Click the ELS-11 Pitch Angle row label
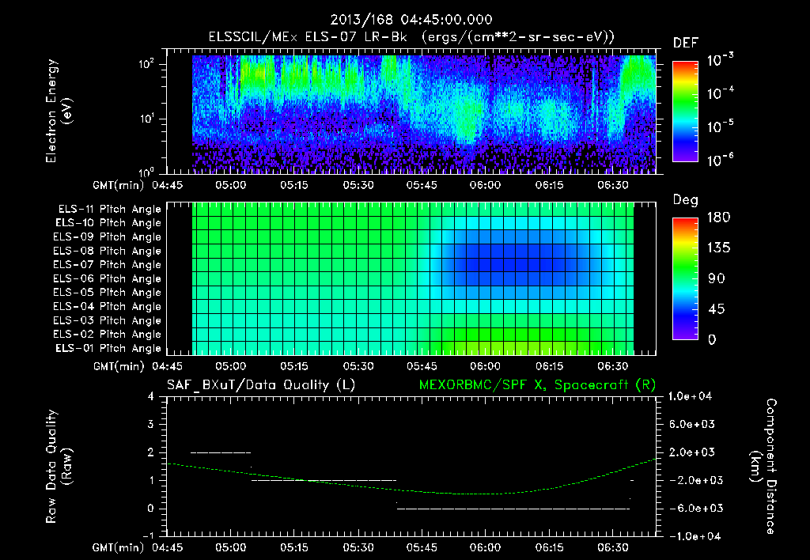Screen dimensions: 810x560 [x=109, y=210]
